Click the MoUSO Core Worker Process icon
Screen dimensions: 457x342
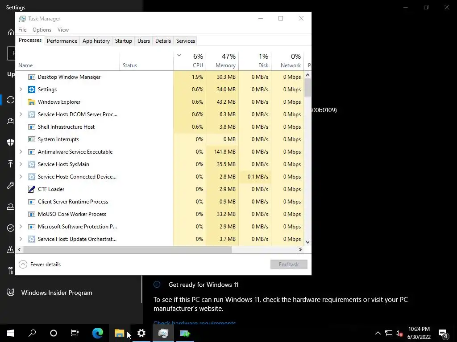(32, 214)
